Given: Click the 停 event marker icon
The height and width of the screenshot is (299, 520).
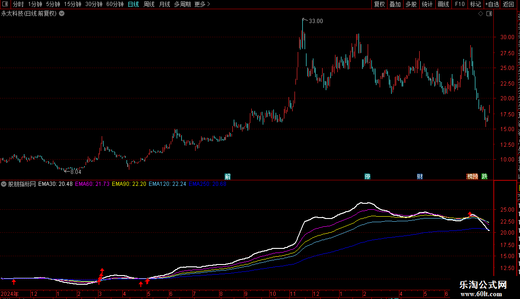Looking at the screenshot, I should pos(367,176).
